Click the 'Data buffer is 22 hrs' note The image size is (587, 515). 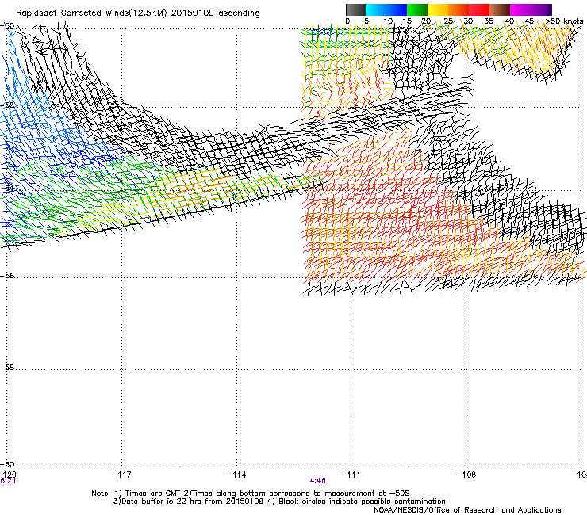(x=279, y=502)
